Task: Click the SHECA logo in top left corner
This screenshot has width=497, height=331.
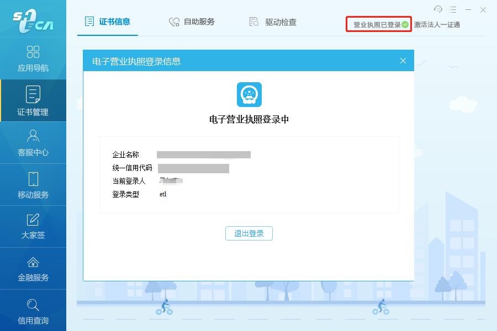Action: pos(33,21)
